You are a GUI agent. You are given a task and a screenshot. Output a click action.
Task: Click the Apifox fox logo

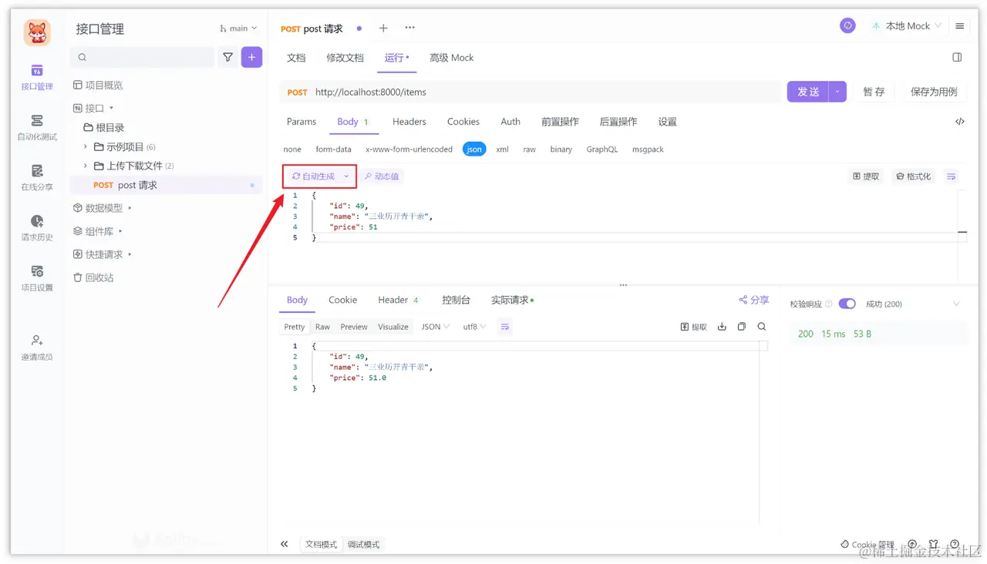[37, 32]
